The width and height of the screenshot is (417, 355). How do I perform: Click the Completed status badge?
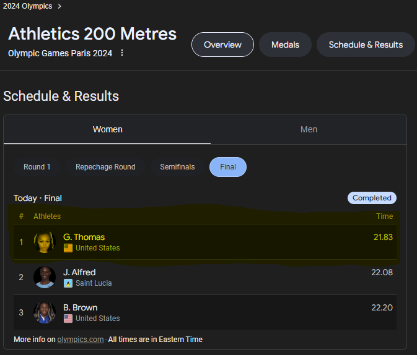(372, 198)
